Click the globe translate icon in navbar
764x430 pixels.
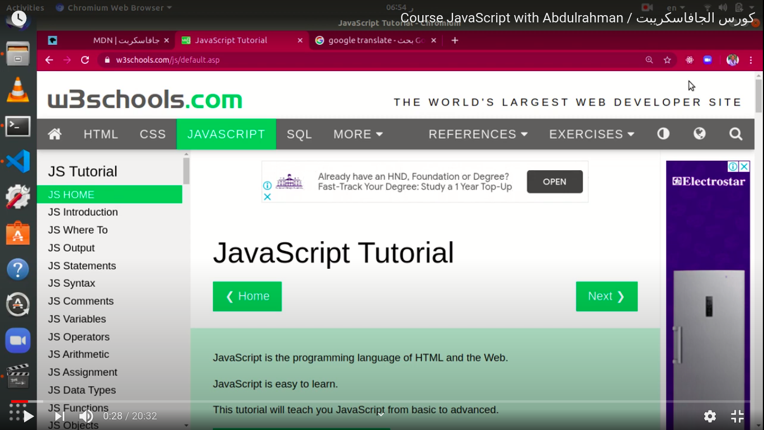pyautogui.click(x=699, y=134)
